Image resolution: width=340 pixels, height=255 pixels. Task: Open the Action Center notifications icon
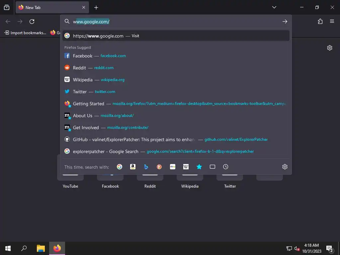330,248
